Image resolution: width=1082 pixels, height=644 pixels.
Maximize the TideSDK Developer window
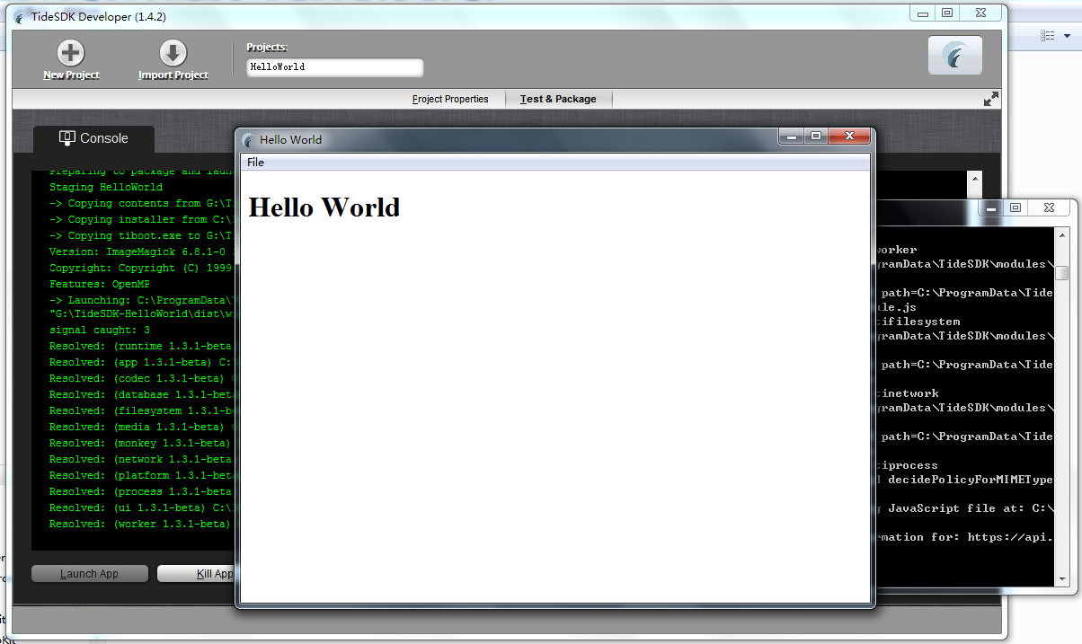(946, 13)
